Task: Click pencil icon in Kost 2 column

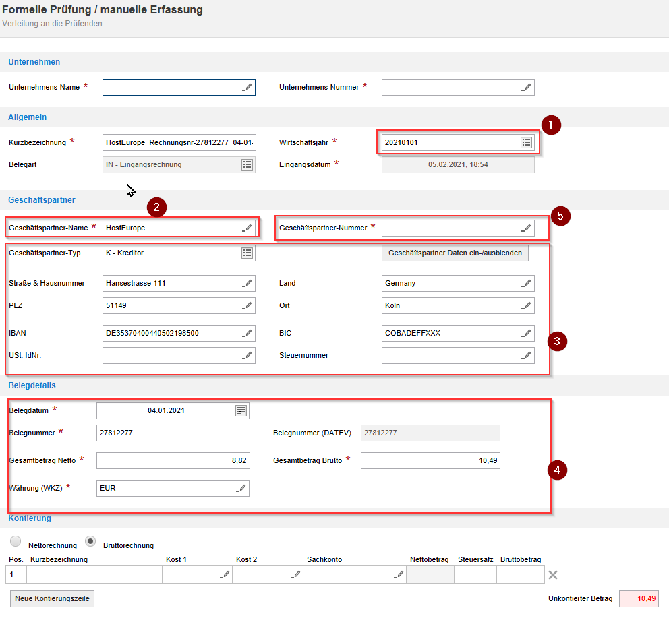Action: [x=295, y=575]
